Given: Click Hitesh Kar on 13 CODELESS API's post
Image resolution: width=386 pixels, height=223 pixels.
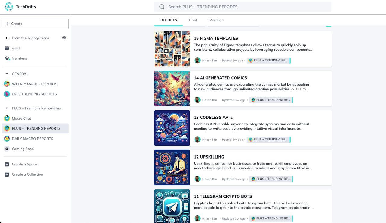Looking at the screenshot, I should pyautogui.click(x=209, y=140).
